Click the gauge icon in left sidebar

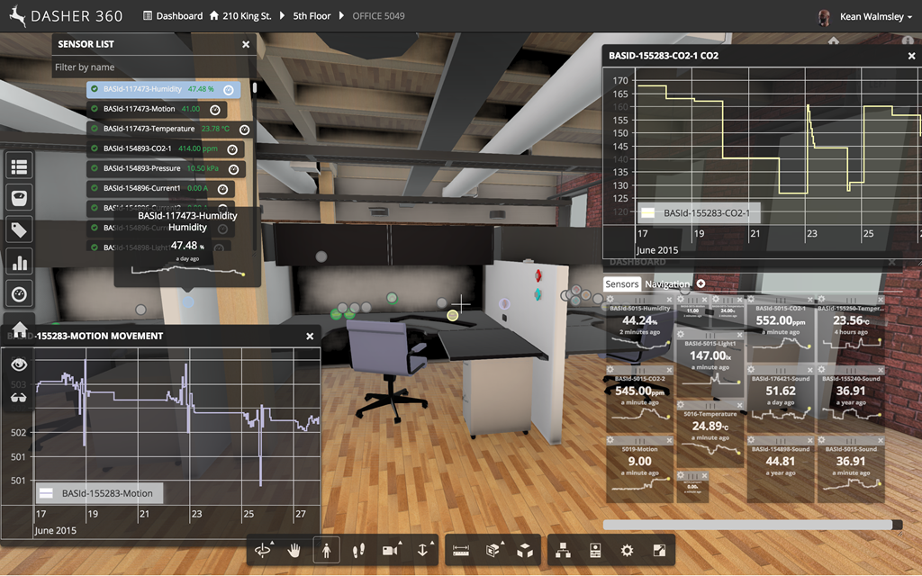point(19,294)
